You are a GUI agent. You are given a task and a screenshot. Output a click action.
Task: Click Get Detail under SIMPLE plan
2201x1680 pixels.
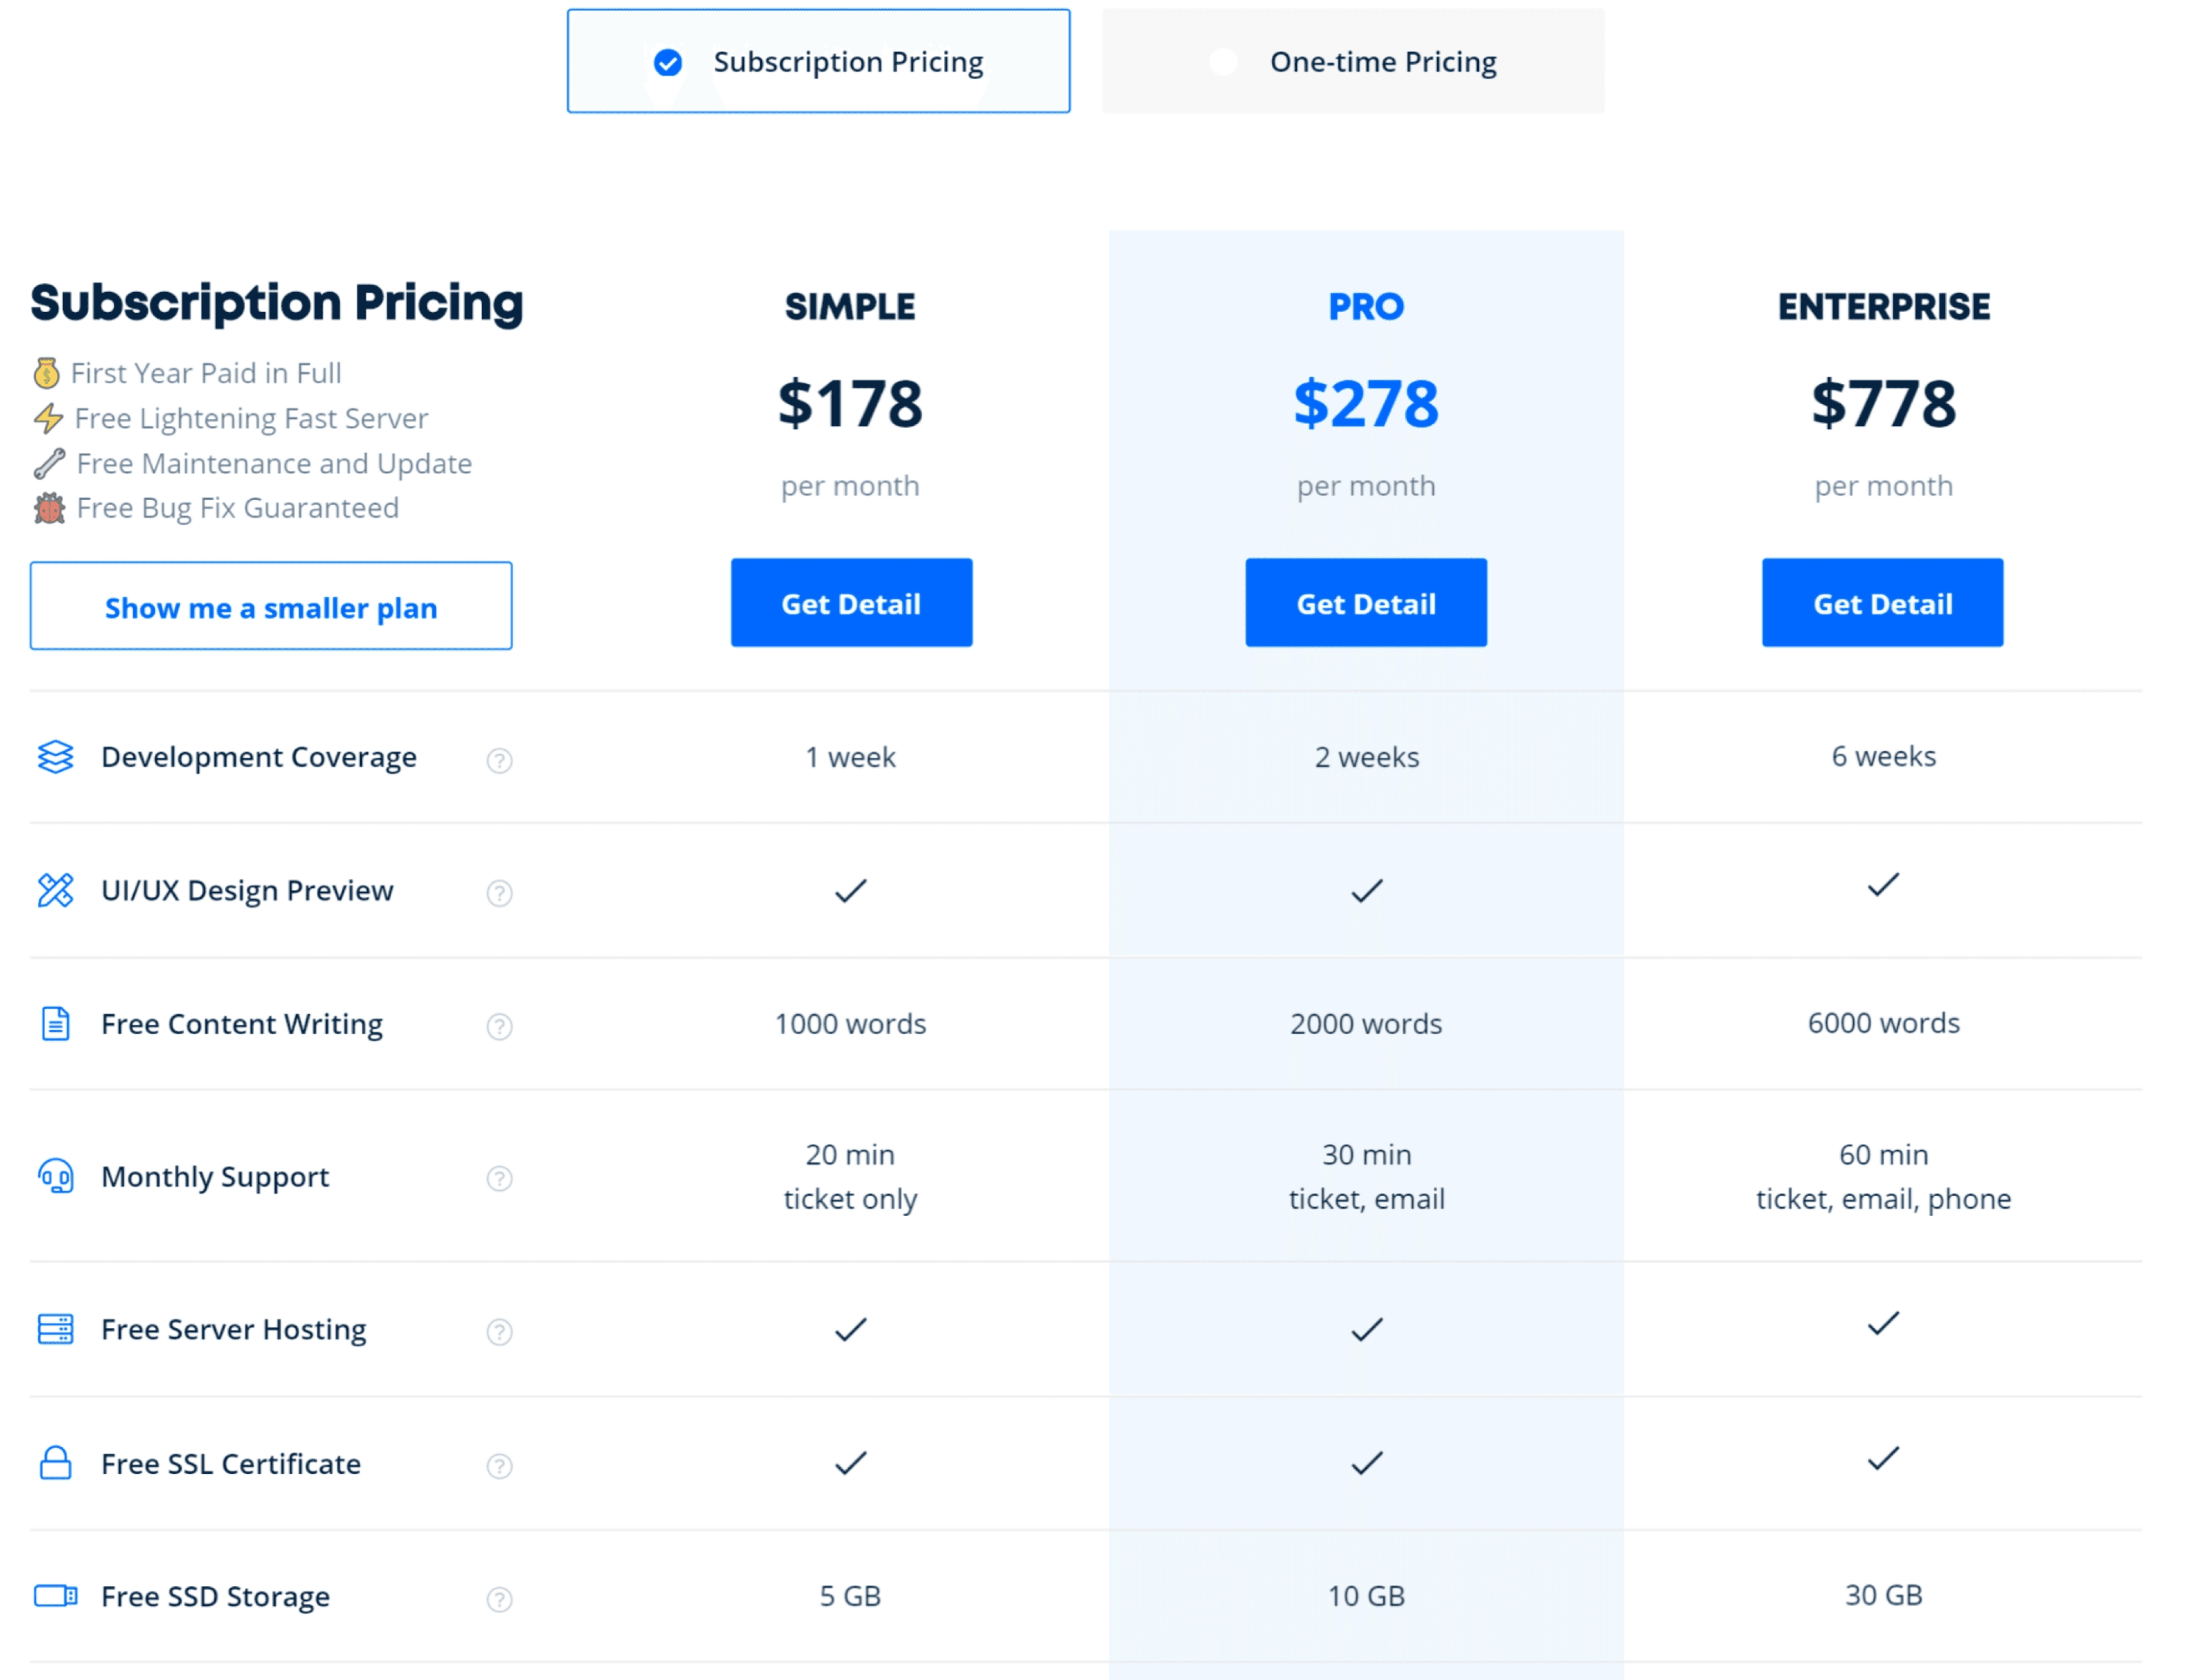pyautogui.click(x=851, y=603)
